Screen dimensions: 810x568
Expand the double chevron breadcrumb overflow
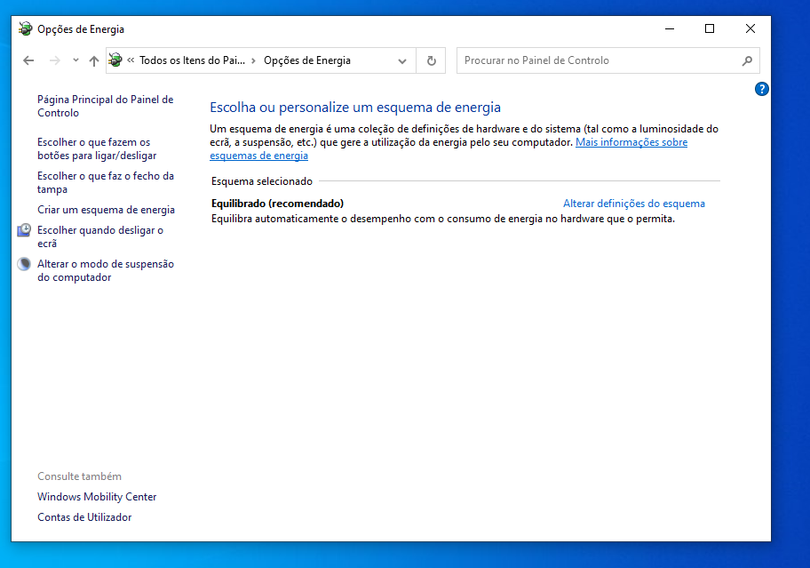(x=131, y=60)
